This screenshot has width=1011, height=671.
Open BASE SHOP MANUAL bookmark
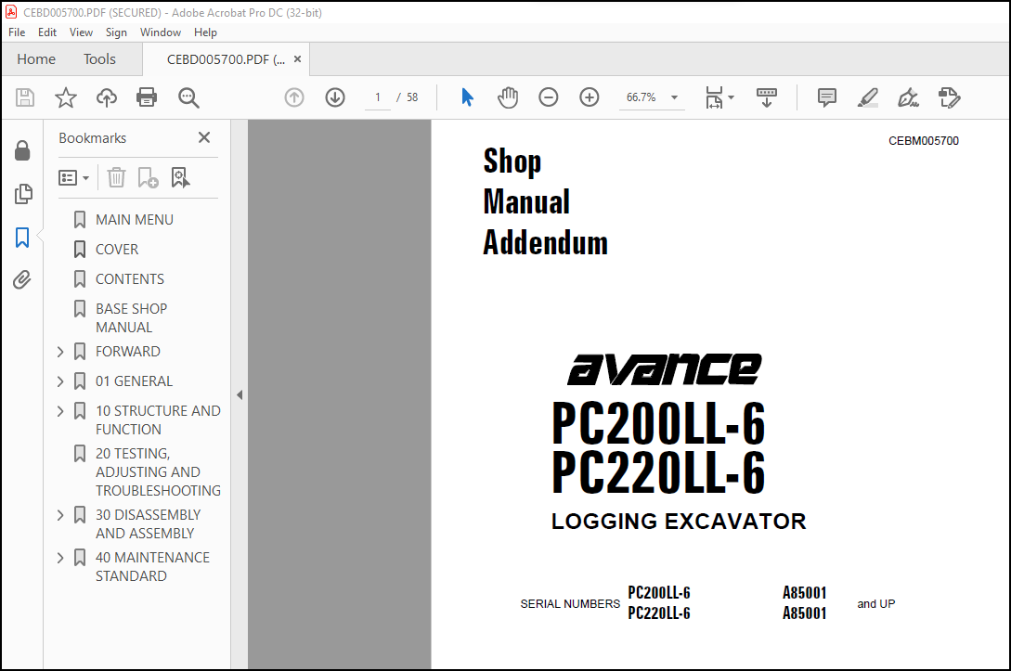(132, 317)
